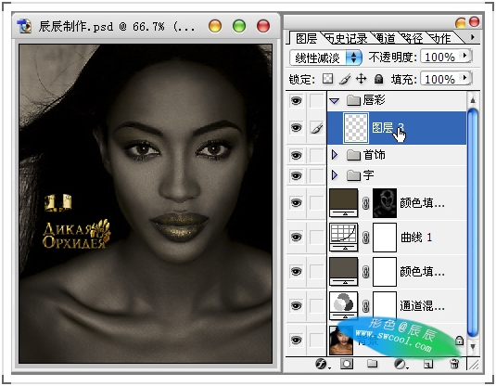Viewport: 496px width, 386px height.
Task: Click the dark face mask thumbnail
Action: [x=385, y=203]
